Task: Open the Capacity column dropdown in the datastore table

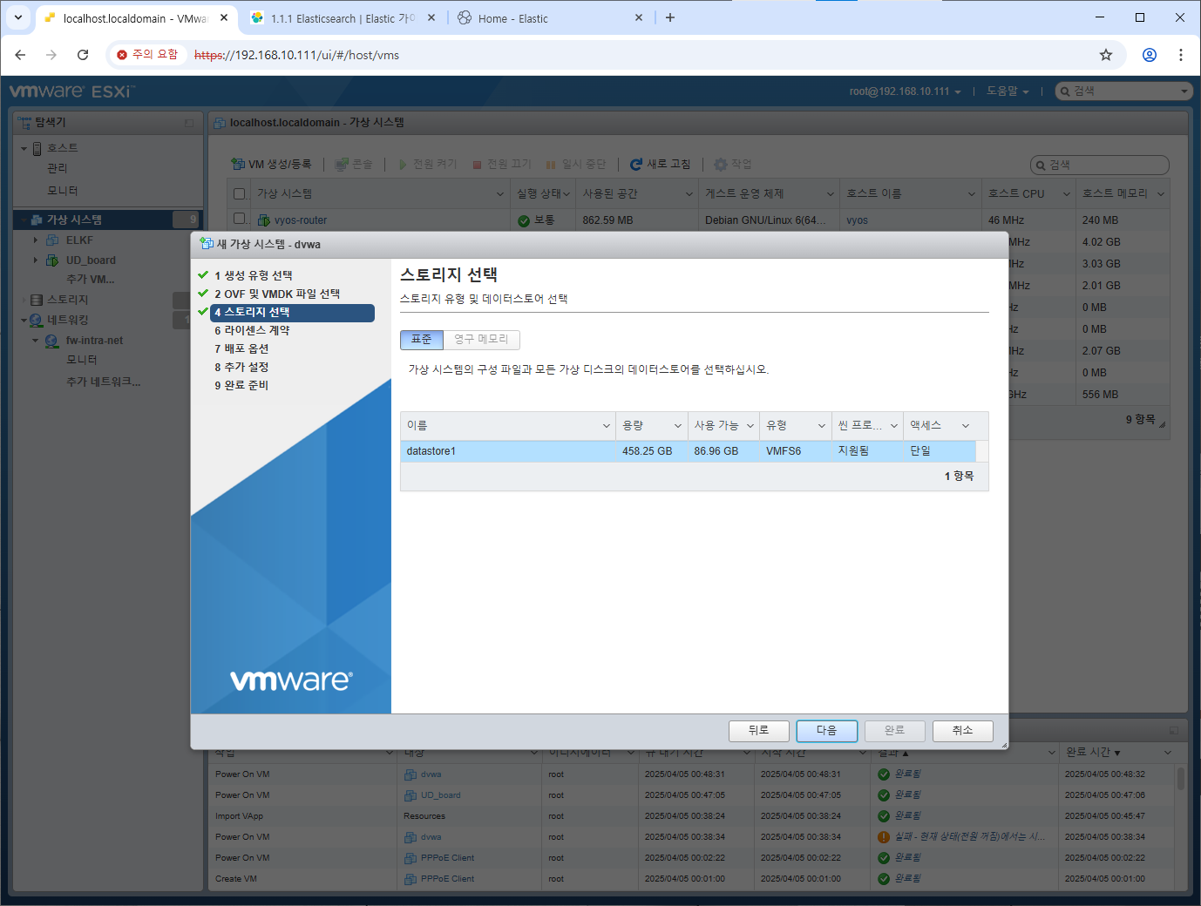Action: (x=677, y=426)
